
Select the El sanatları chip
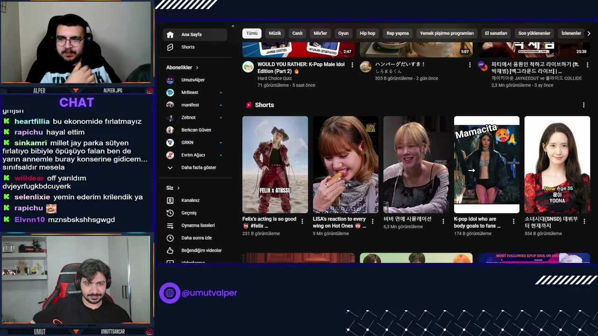pos(496,33)
